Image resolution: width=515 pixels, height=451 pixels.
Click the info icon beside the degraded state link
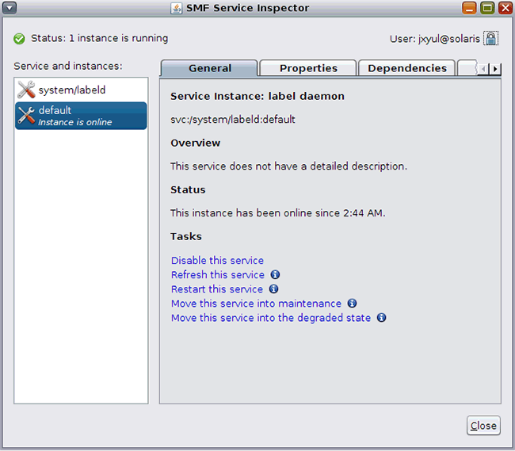coord(381,318)
